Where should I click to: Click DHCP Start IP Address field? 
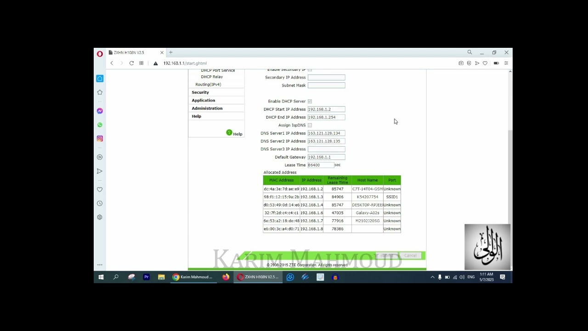326,109
